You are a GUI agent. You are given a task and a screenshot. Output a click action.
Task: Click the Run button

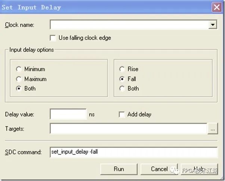point(119,169)
